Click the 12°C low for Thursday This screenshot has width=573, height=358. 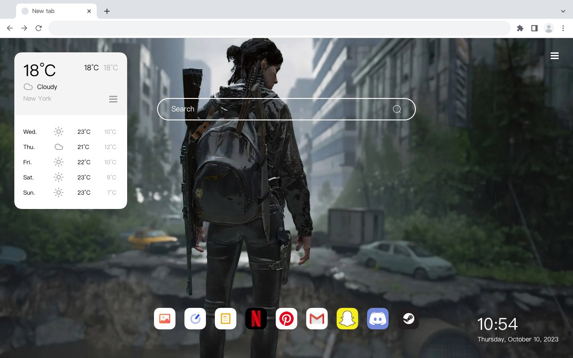coord(111,147)
